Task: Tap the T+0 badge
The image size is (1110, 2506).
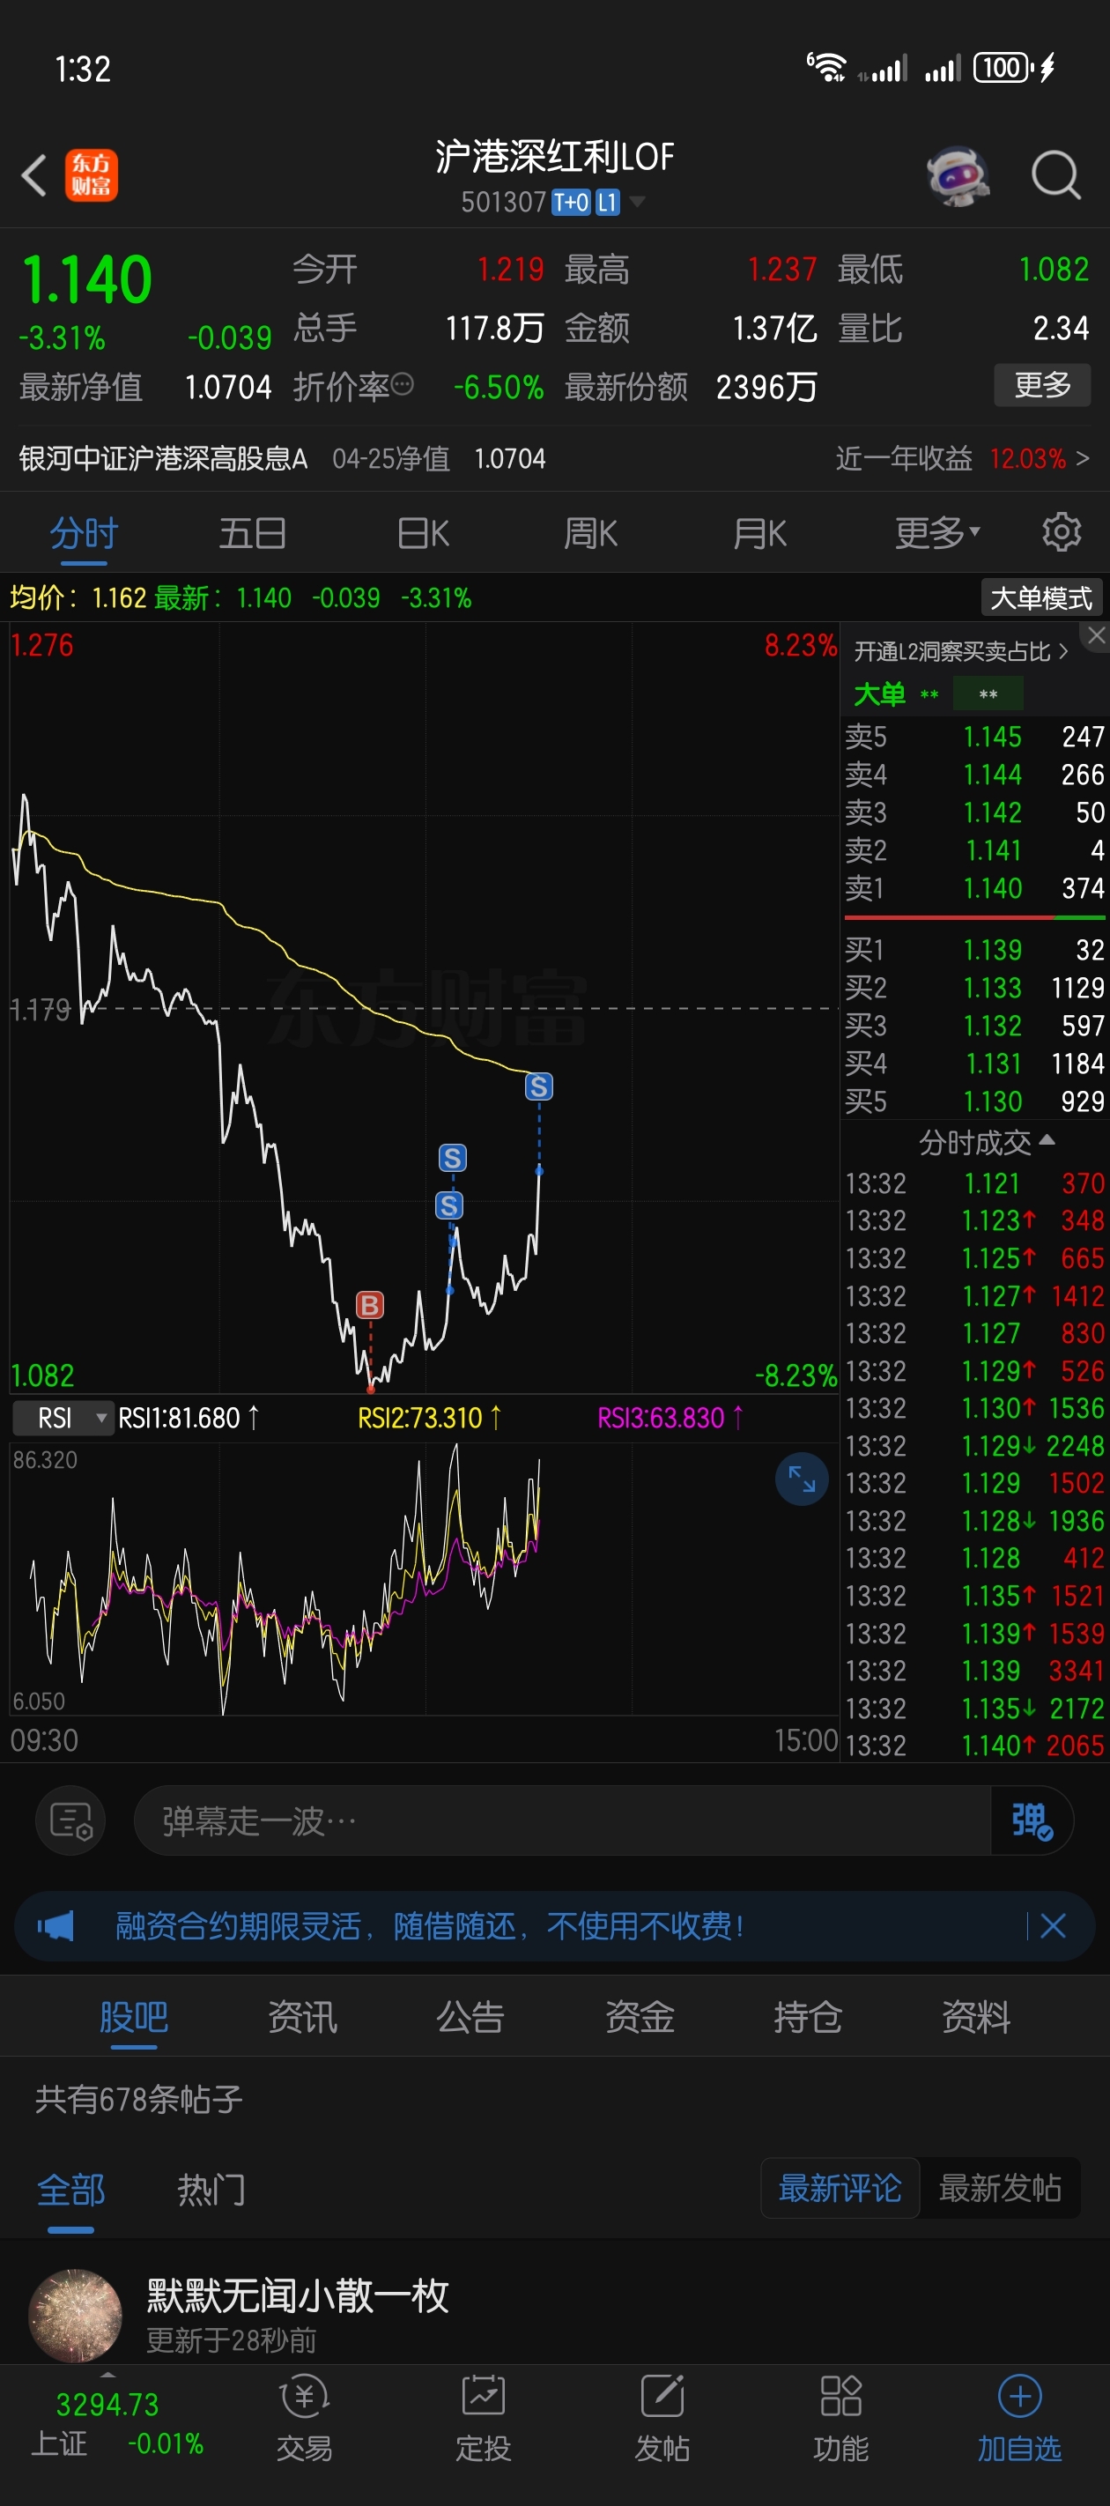Action: [571, 202]
